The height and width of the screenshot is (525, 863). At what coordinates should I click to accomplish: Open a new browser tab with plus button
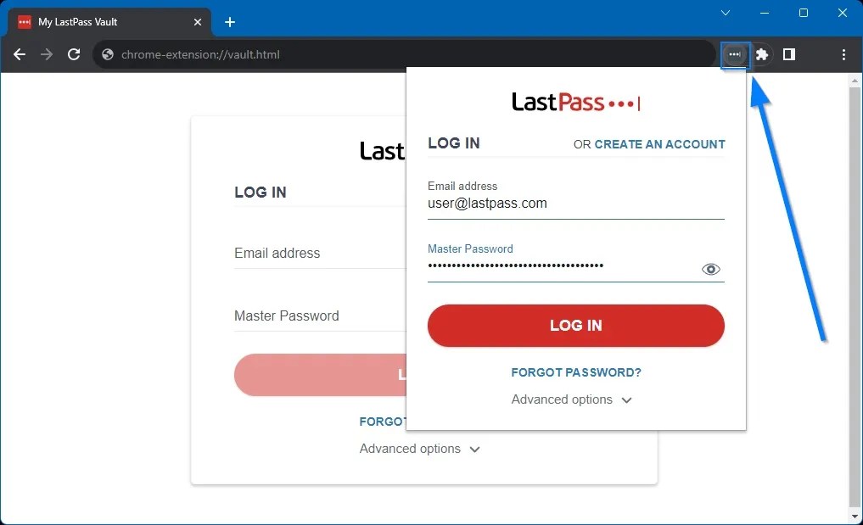(x=229, y=22)
